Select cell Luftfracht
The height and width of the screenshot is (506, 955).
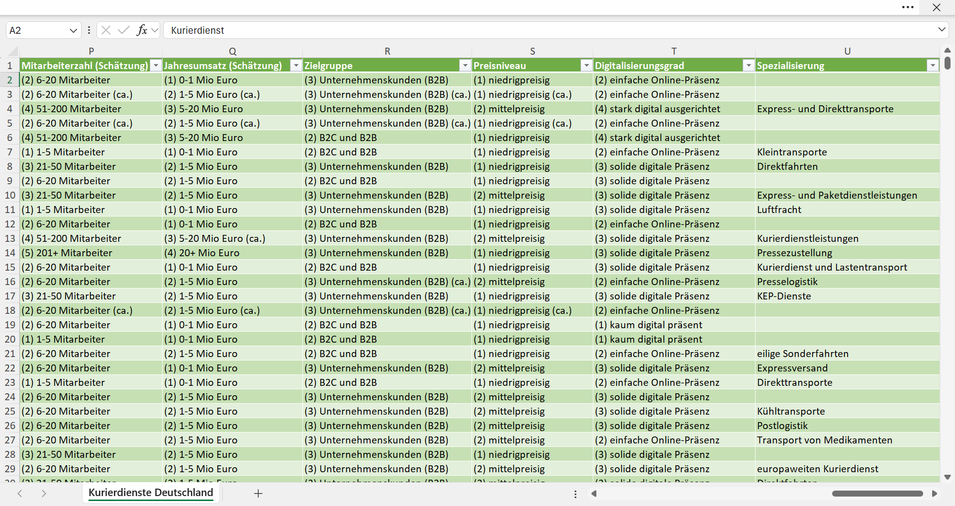coord(847,210)
